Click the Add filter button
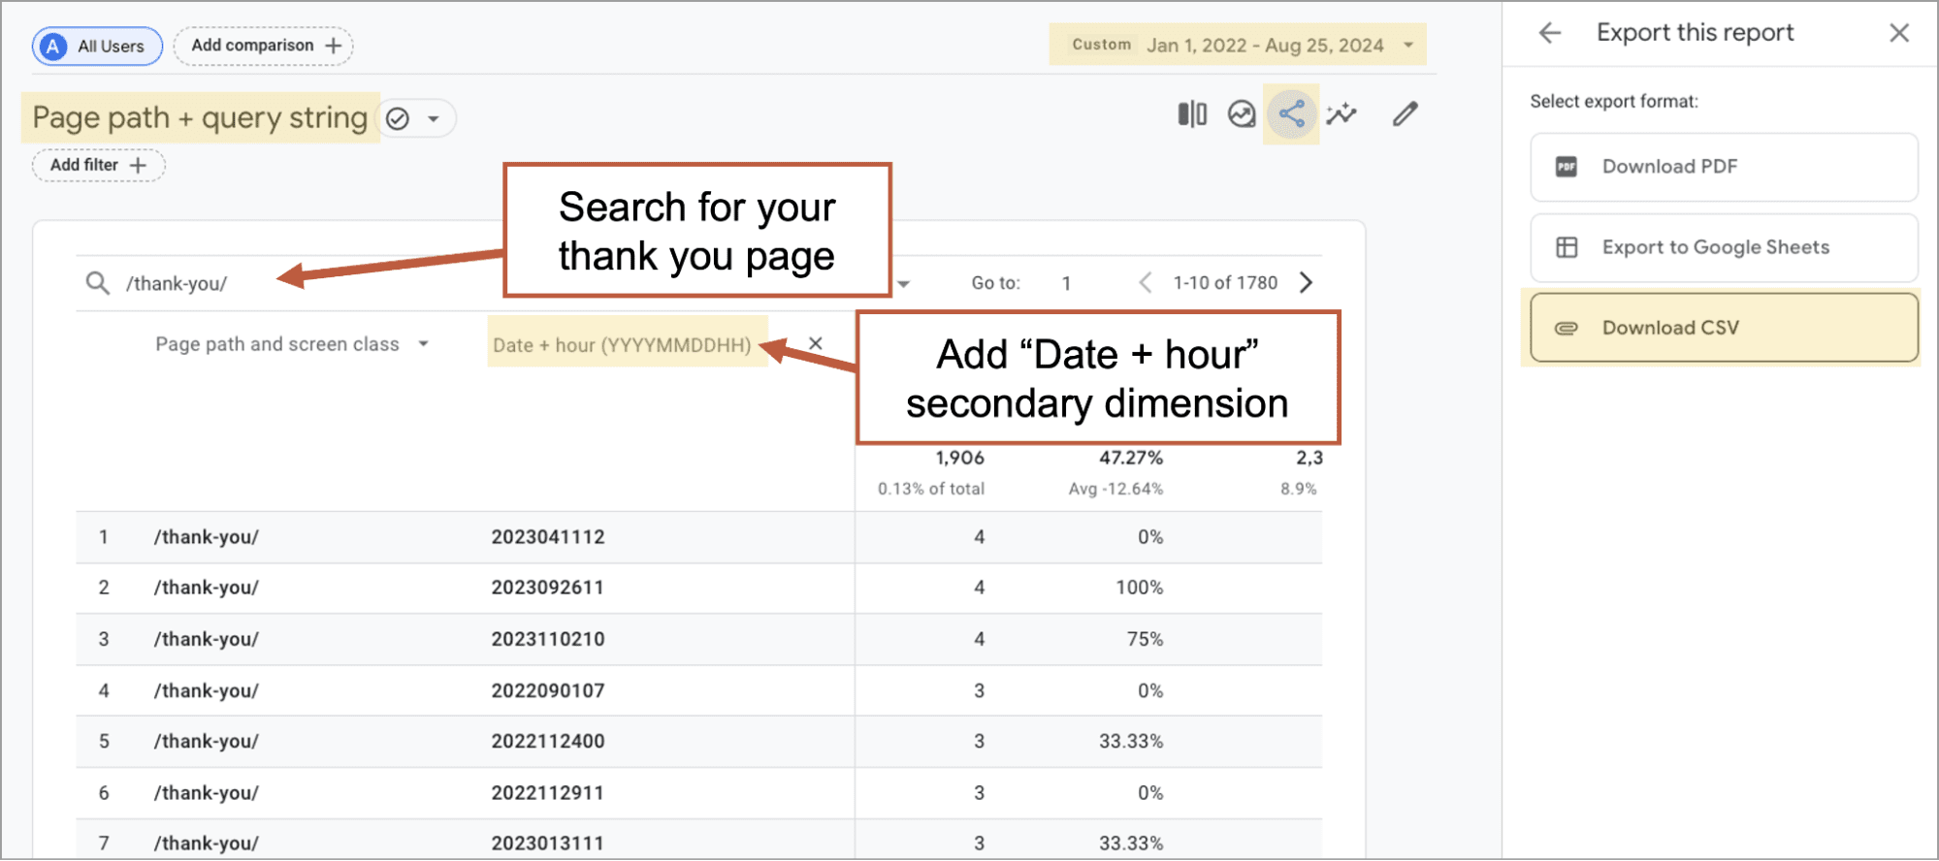 98,165
